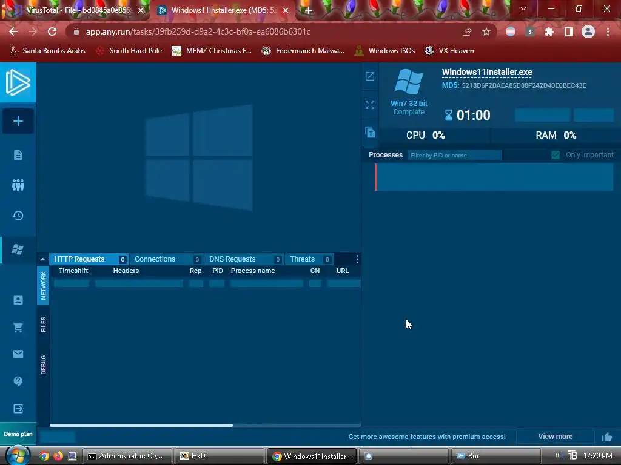Click the share icon in the address bar
This screenshot has height=465, width=621.
click(x=467, y=32)
